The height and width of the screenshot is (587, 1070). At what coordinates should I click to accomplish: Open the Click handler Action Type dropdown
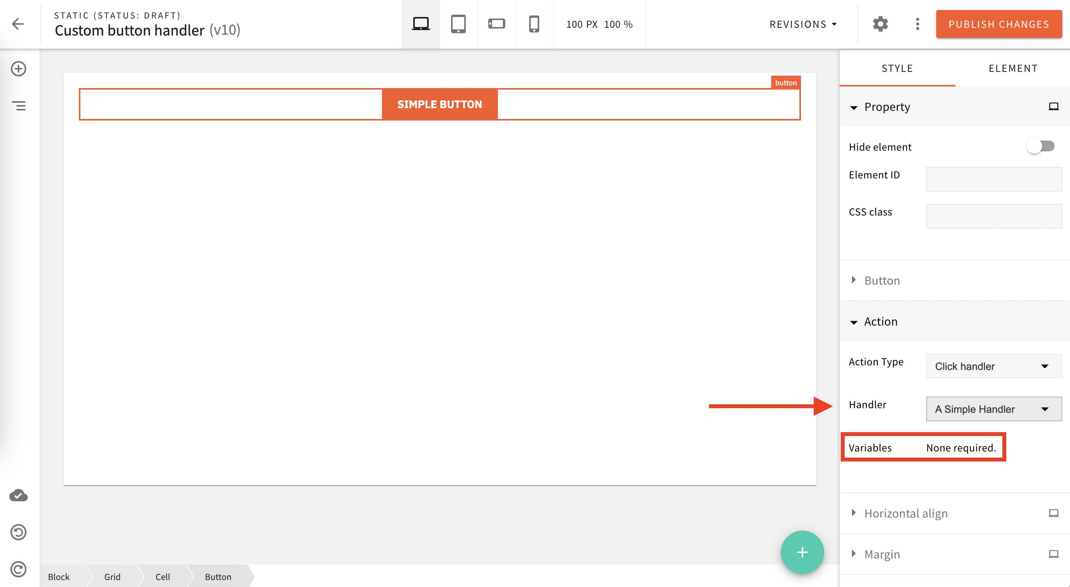(993, 366)
